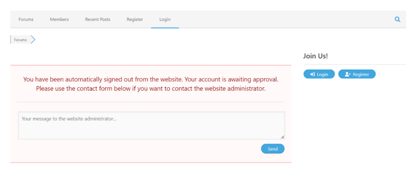This screenshot has width=415, height=178.
Task: Focus the administrator message text area
Action: [x=151, y=126]
